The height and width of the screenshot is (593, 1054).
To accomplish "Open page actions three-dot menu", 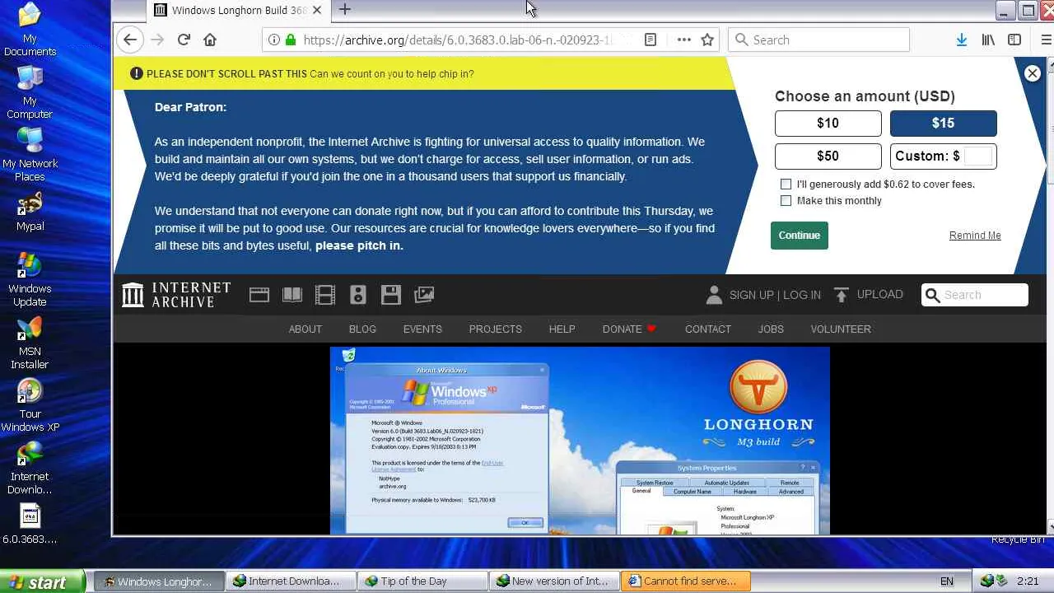I will tap(683, 40).
